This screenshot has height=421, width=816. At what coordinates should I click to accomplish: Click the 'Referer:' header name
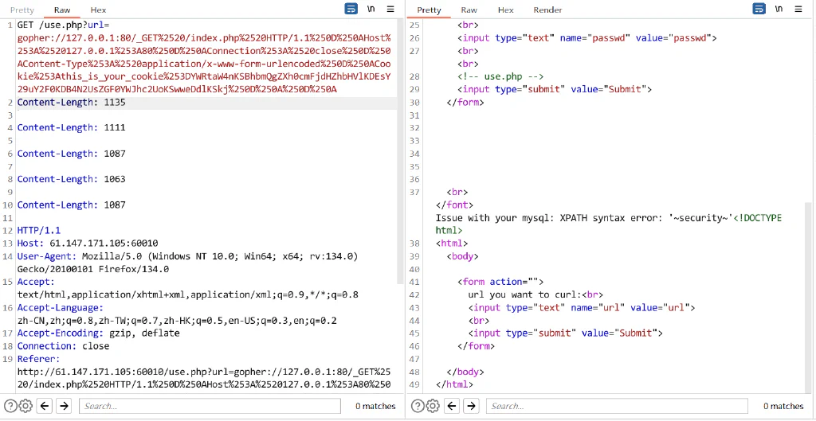(38, 359)
